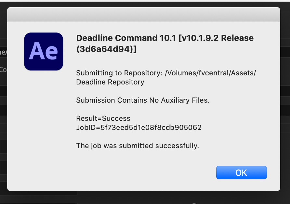Click the partial ne/ text at left edge

[3, 52]
